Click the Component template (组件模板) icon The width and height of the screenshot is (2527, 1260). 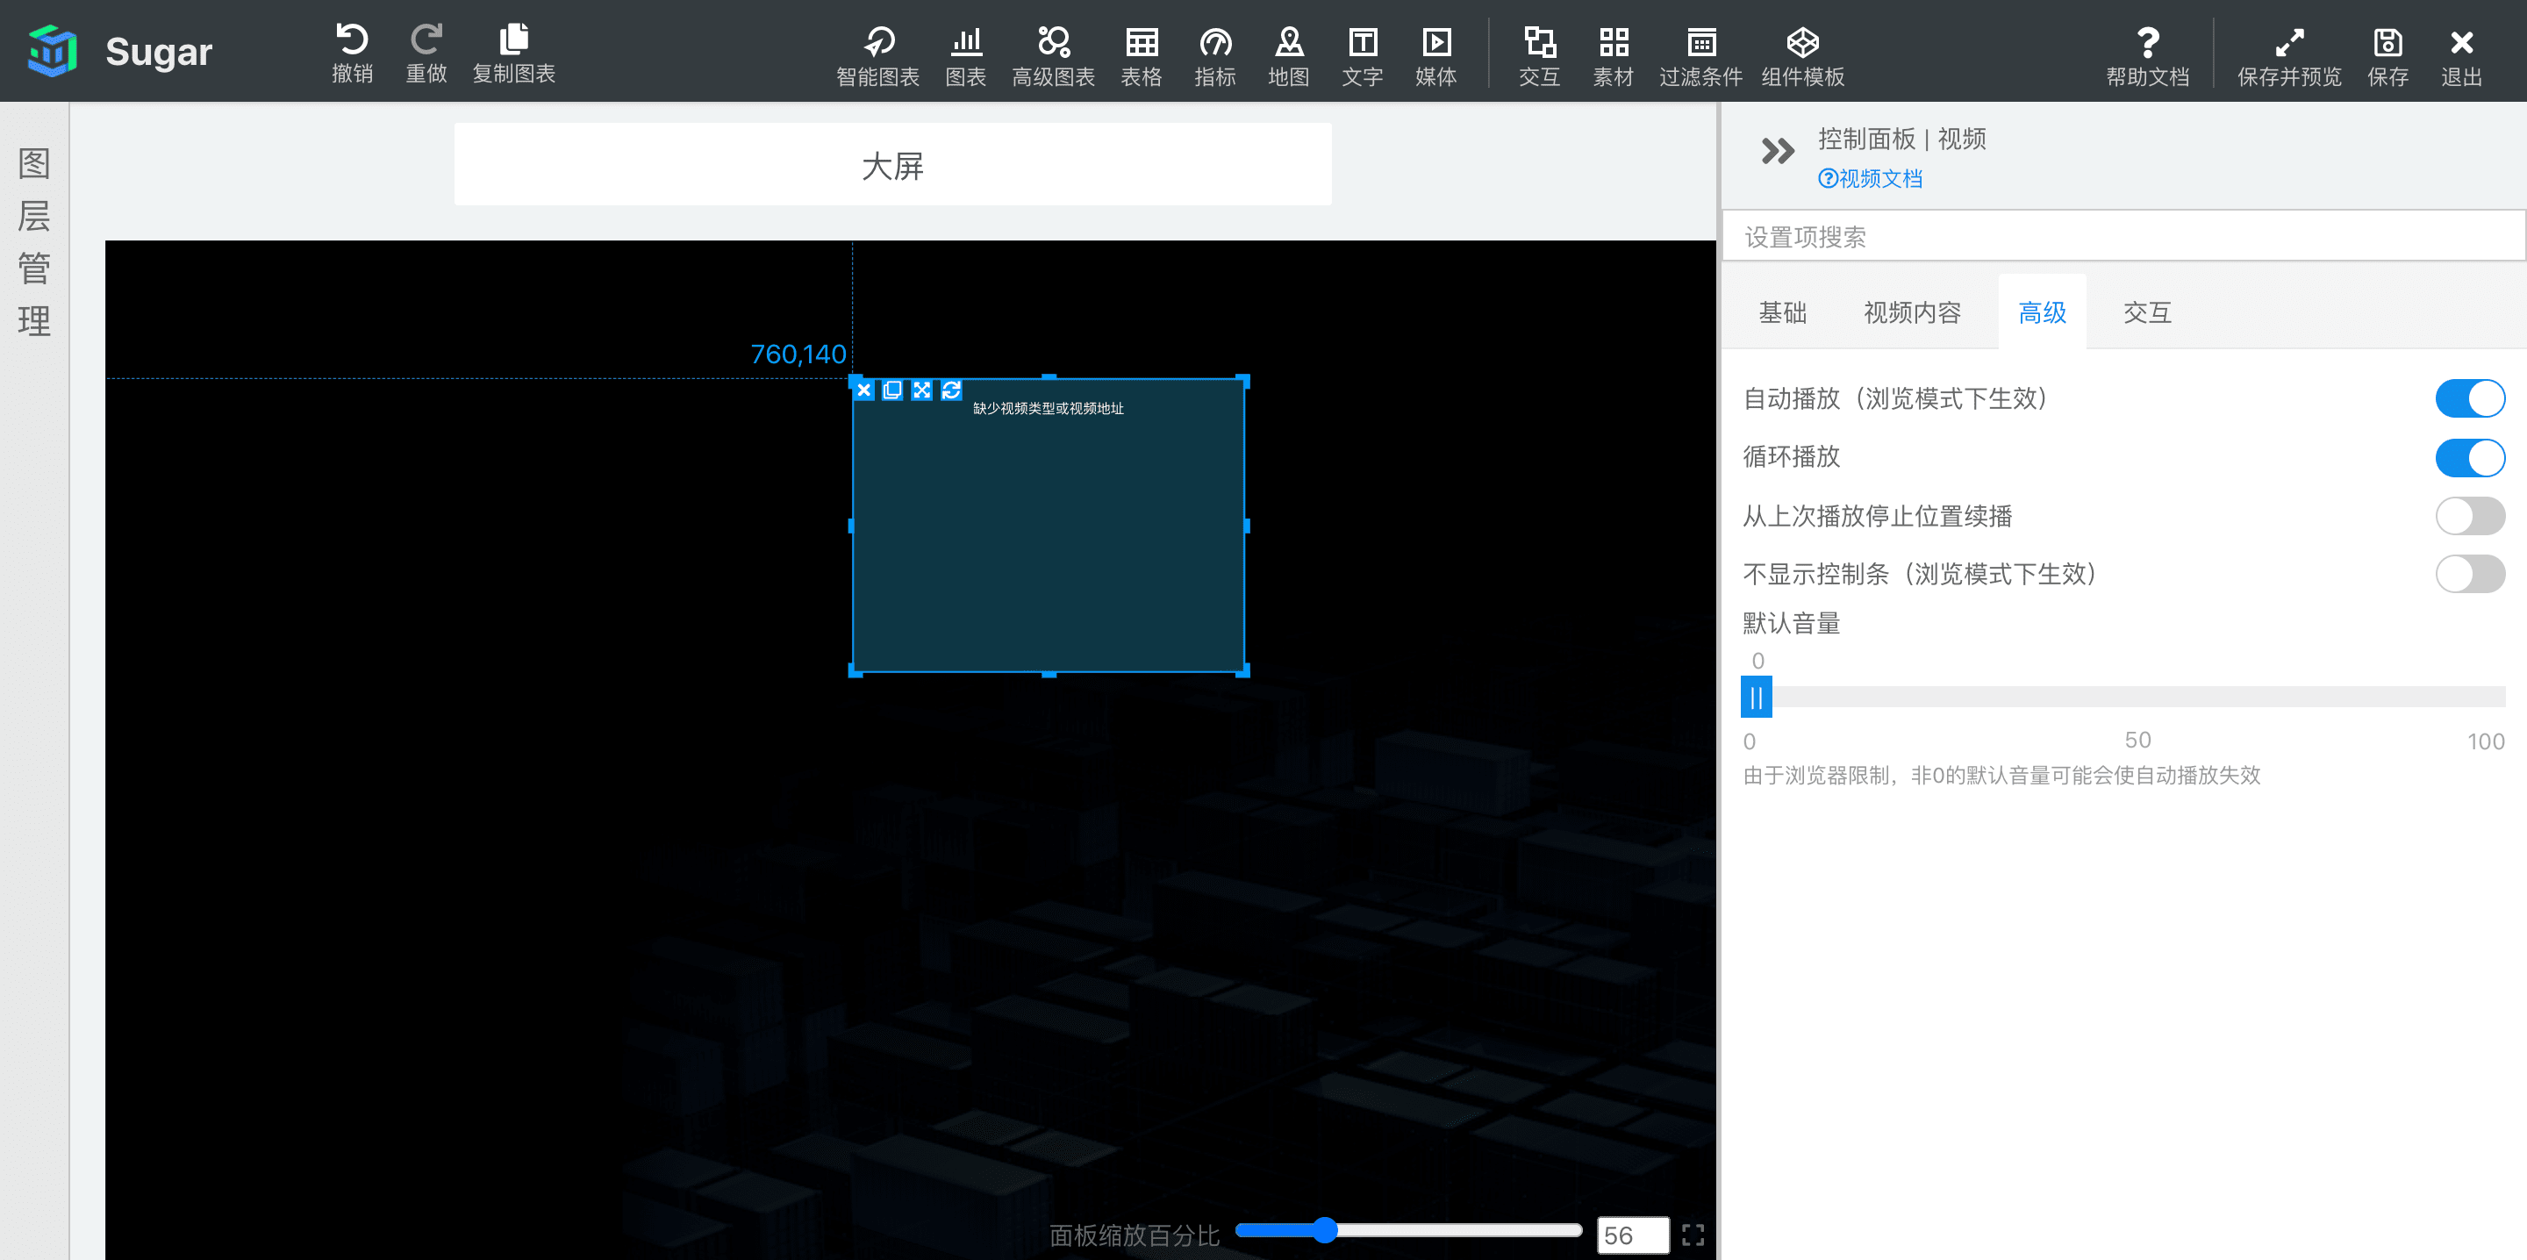point(1802,42)
